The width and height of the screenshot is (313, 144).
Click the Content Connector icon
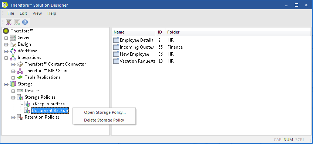point(20,64)
